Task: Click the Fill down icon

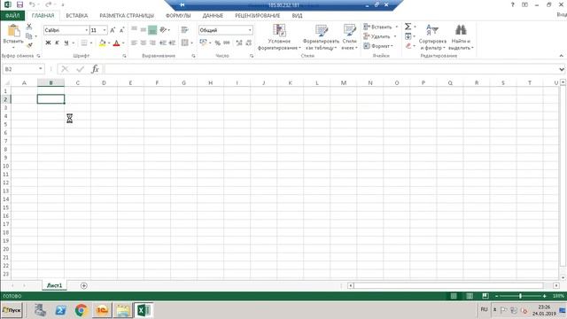Action: [408, 36]
